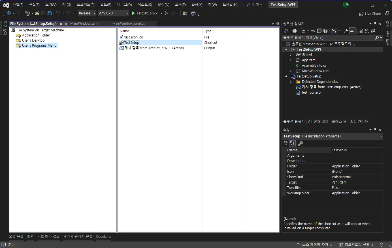
Task: Open the 파일(F) menu
Action: (x=18, y=5)
